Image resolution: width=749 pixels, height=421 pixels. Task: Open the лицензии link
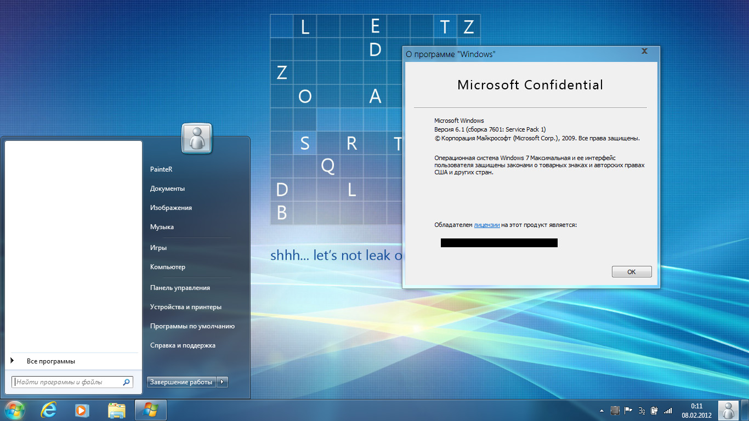[487, 225]
